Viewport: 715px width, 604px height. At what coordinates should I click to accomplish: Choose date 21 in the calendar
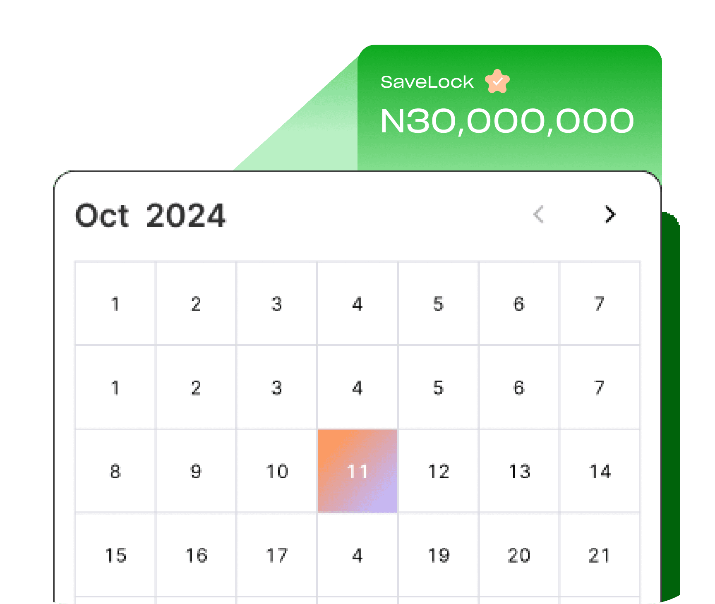click(600, 555)
